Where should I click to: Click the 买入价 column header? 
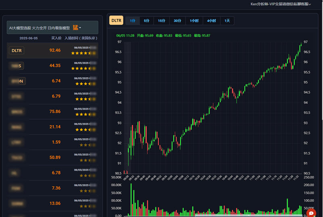click(56, 38)
